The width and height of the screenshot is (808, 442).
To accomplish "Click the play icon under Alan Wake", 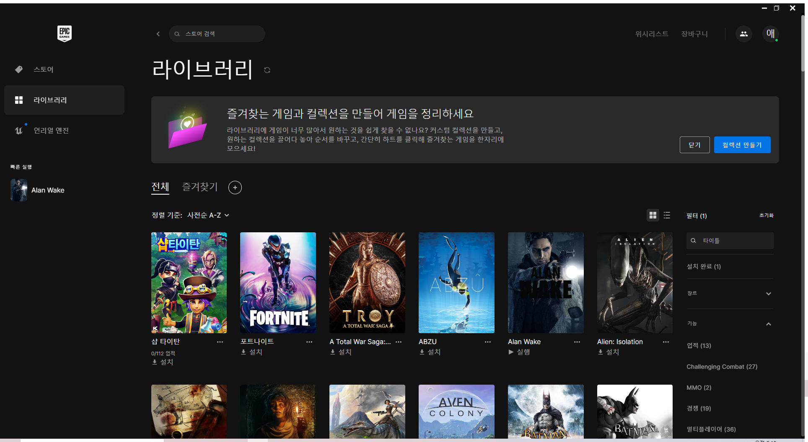I will pyautogui.click(x=511, y=352).
